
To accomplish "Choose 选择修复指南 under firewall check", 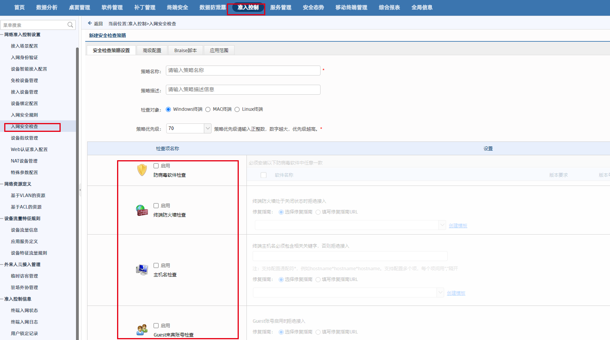I will tap(281, 212).
